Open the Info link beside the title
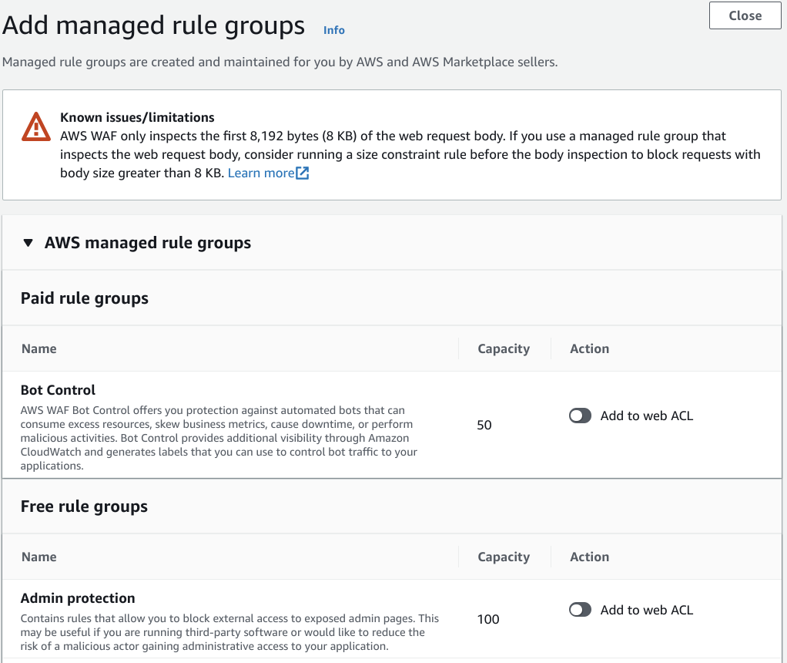Viewport: 787px width, 663px height. [333, 30]
